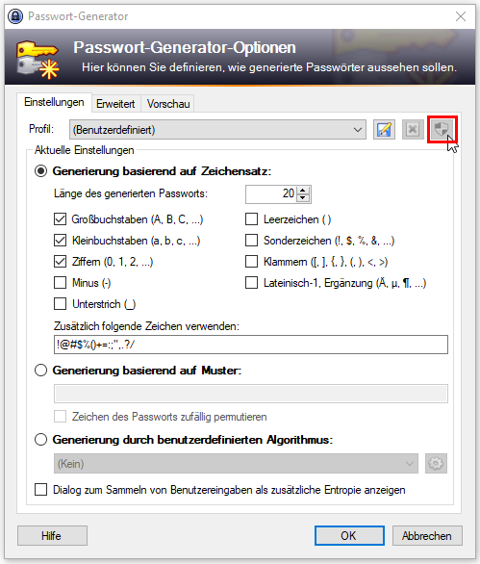Click the gear icon beside algorithm dropdown

point(436,463)
